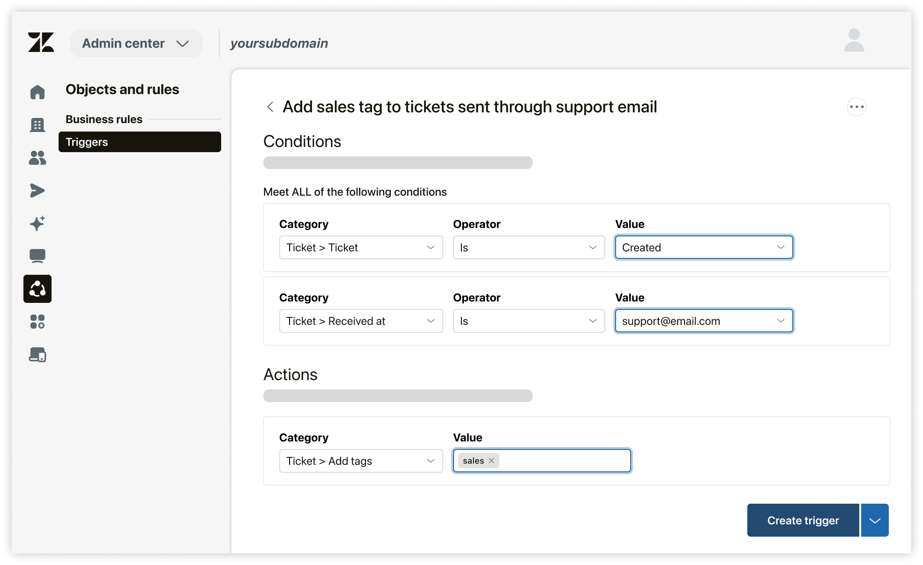Screen dimensions: 923x565
Task: Open the AI sparkle sidebar icon
Action: pos(37,223)
